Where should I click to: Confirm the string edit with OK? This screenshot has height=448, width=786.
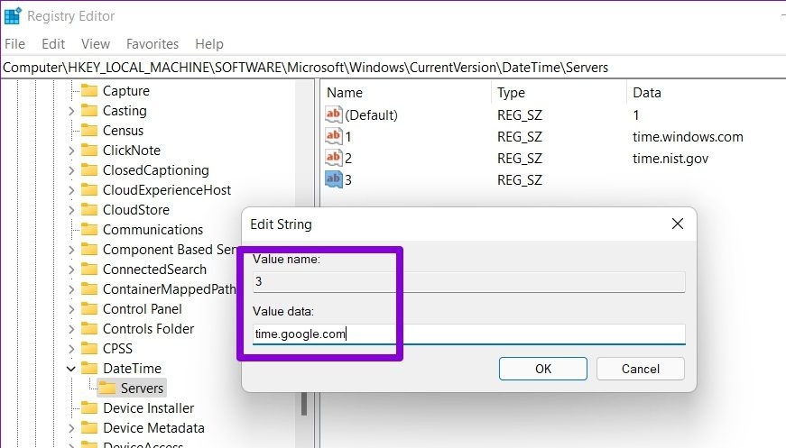(543, 369)
